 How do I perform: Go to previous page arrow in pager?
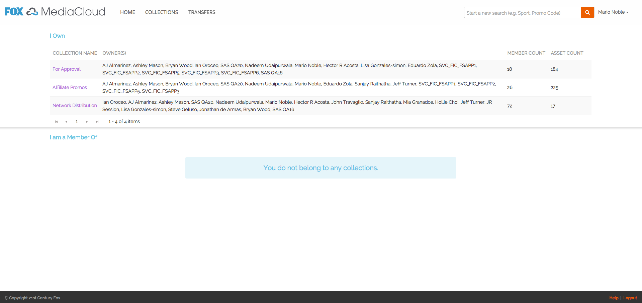(x=66, y=122)
